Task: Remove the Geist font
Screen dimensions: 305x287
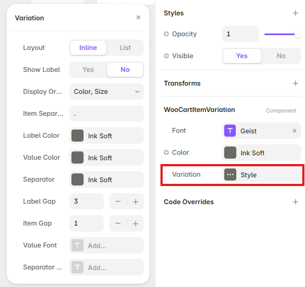Action: [295, 131]
